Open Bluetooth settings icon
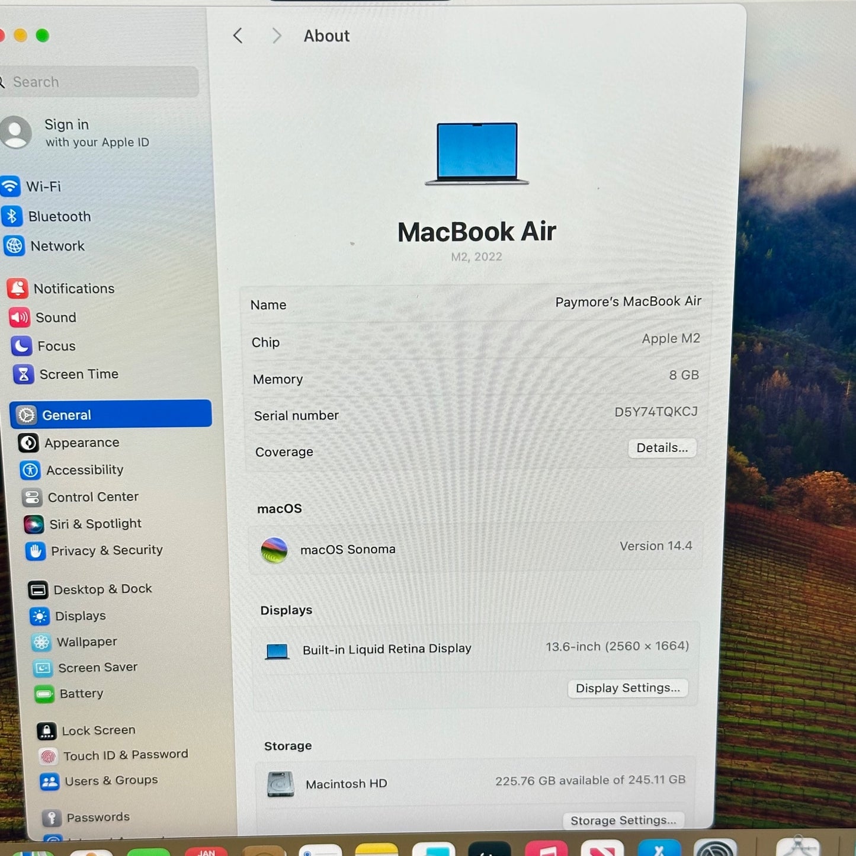The height and width of the screenshot is (856, 856). pos(12,216)
